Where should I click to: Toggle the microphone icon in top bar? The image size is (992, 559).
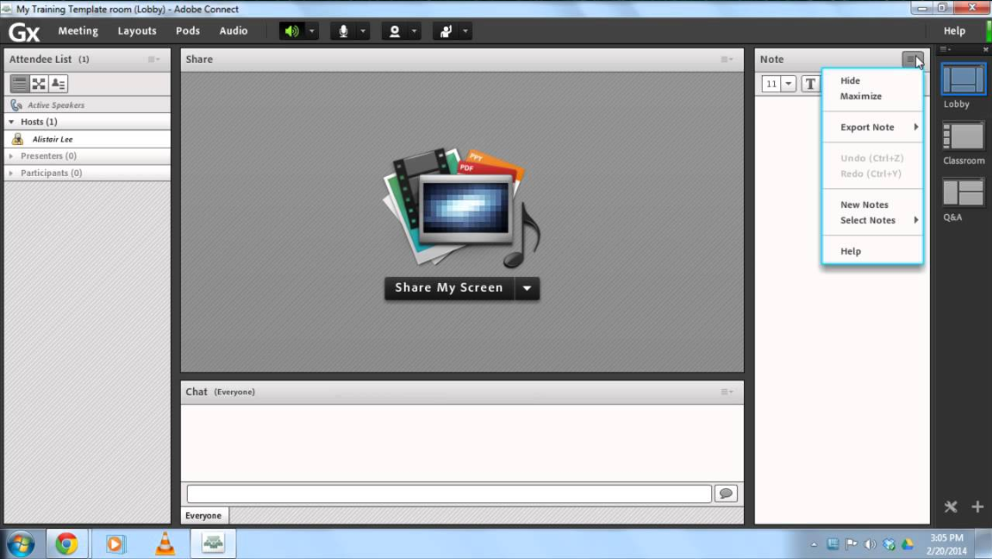344,31
